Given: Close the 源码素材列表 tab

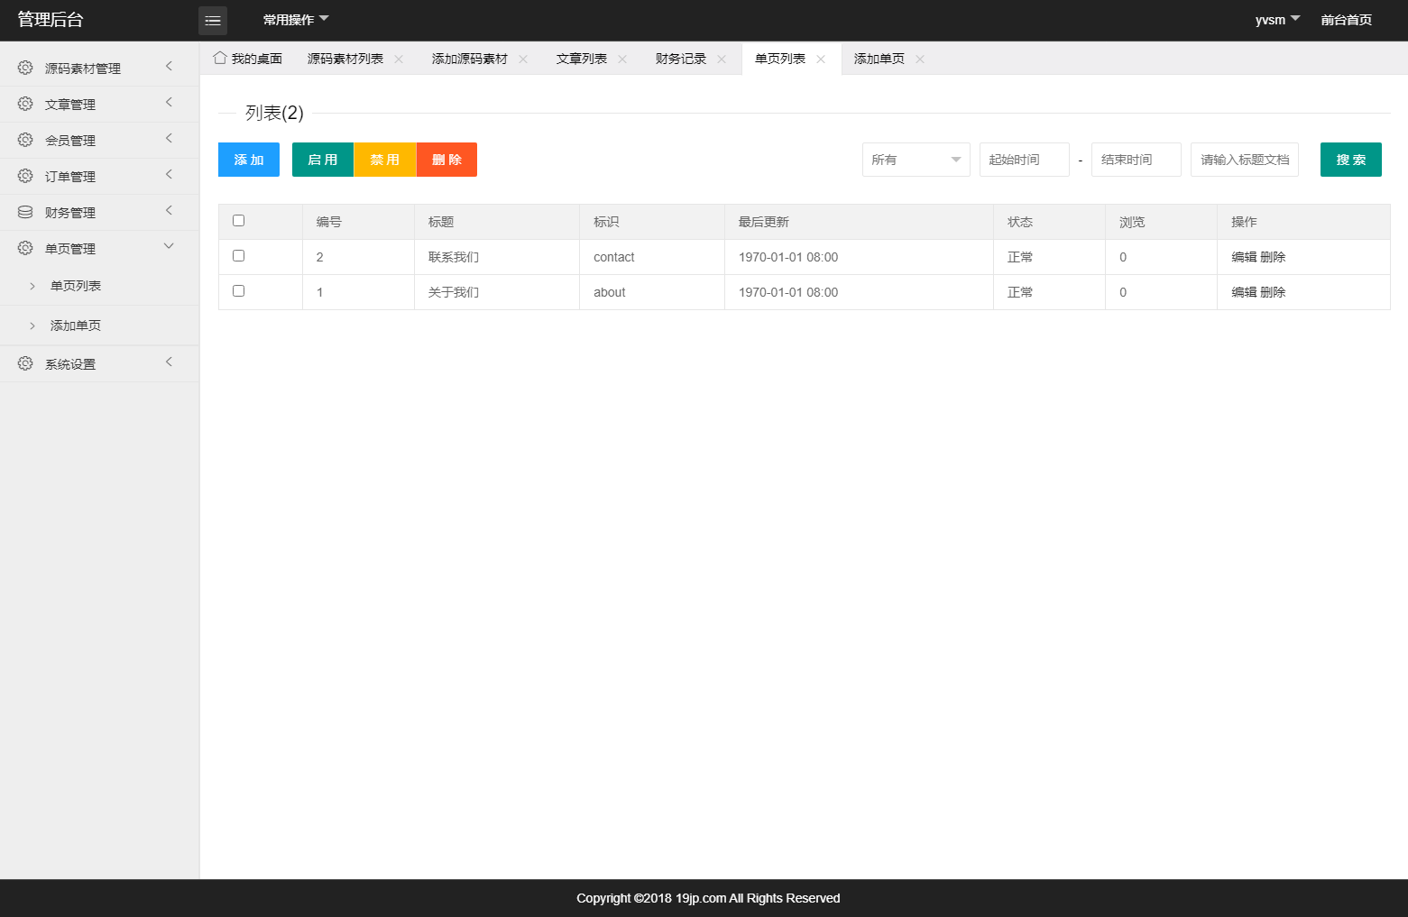Looking at the screenshot, I should pos(399,60).
